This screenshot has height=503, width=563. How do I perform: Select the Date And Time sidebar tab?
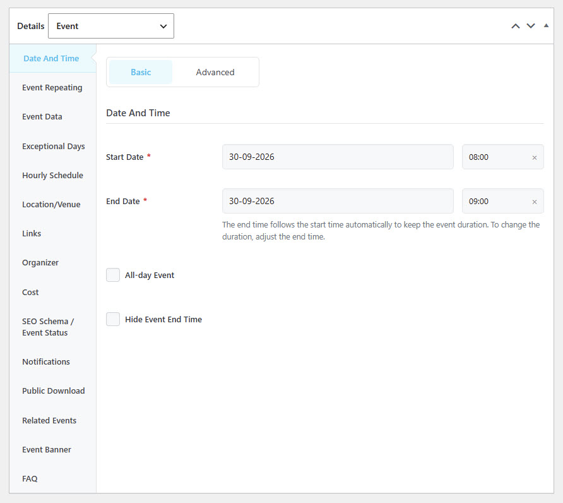point(53,58)
